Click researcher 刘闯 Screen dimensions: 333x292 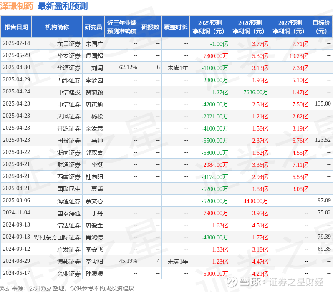click(x=97, y=68)
